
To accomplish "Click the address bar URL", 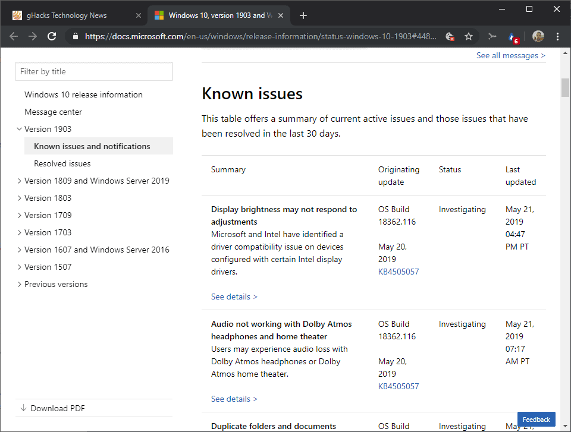I will (x=261, y=36).
